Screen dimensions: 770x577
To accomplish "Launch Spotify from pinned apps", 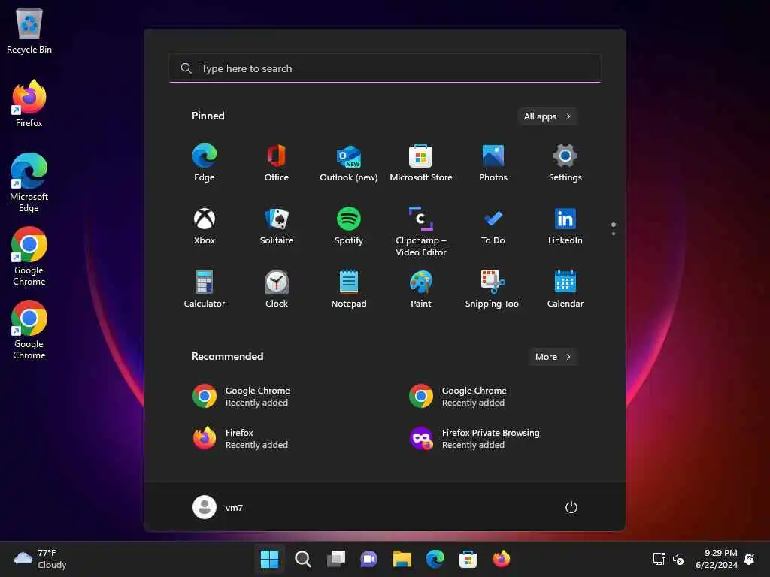I will (349, 226).
